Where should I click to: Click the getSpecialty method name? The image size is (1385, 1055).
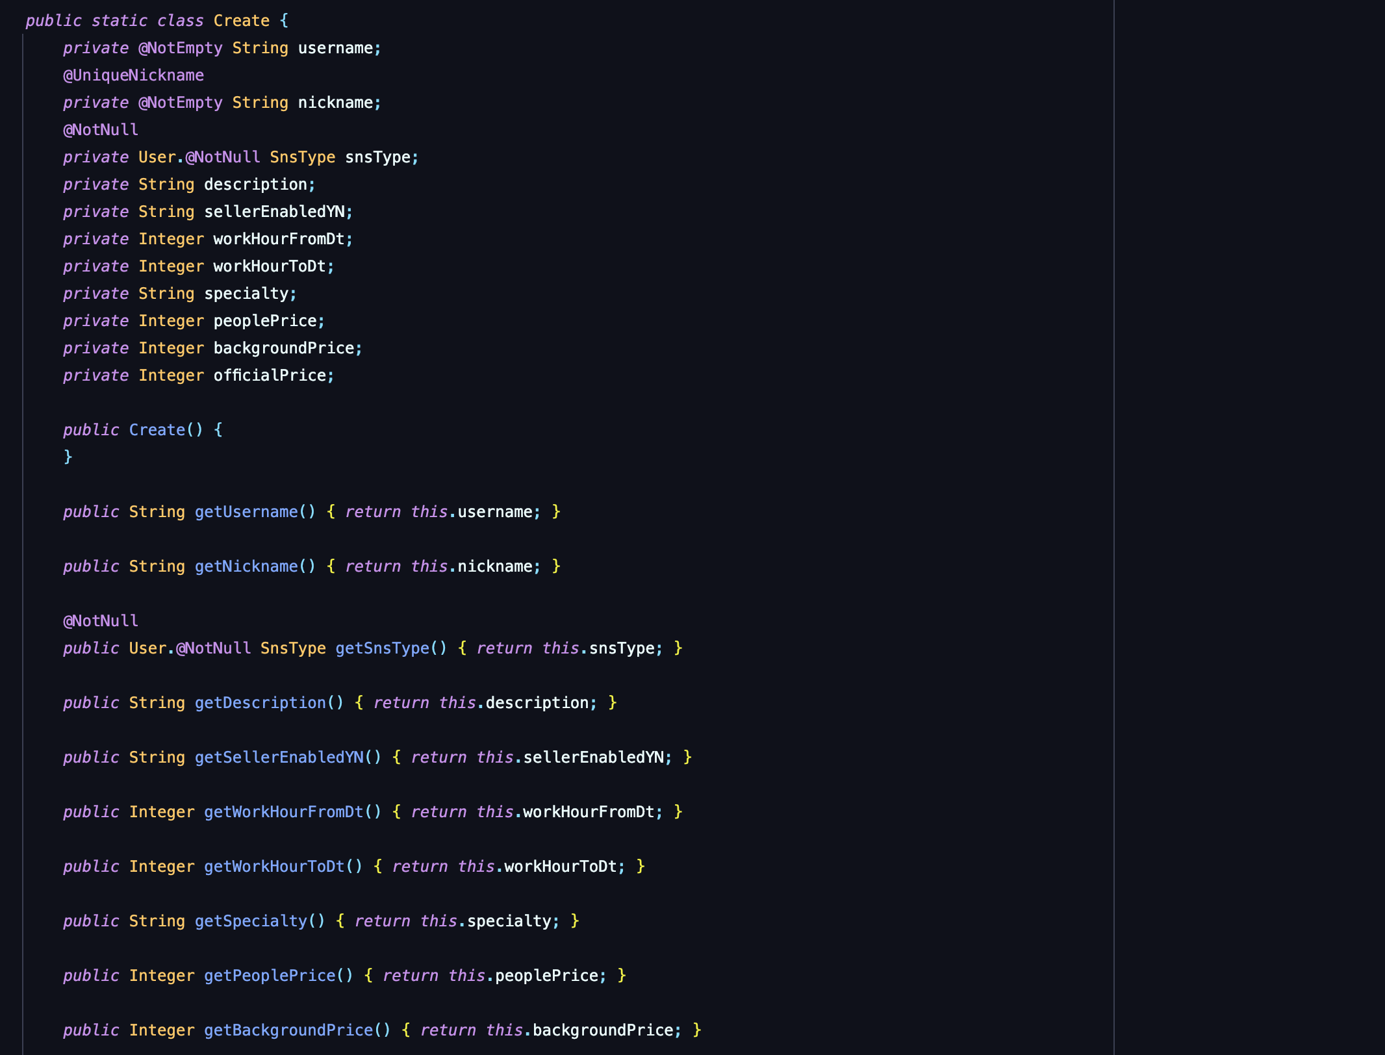251,921
